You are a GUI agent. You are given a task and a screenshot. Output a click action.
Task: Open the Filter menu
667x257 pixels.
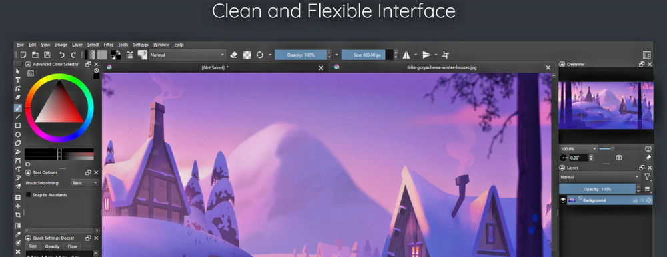[109, 45]
